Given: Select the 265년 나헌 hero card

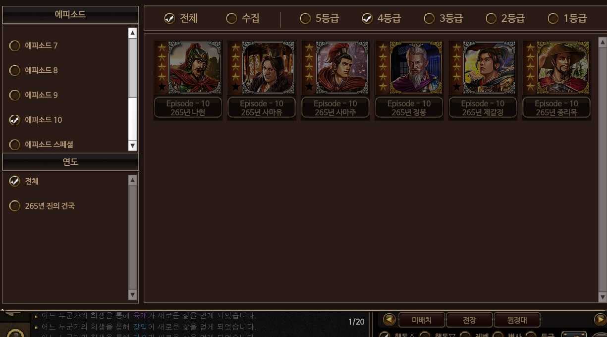Looking at the screenshot, I should click(188, 80).
